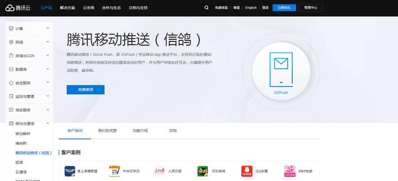Viewport: 398px width, 181px height.
Task: Click the 欢乐麻将 case name
Action: (x=219, y=171)
